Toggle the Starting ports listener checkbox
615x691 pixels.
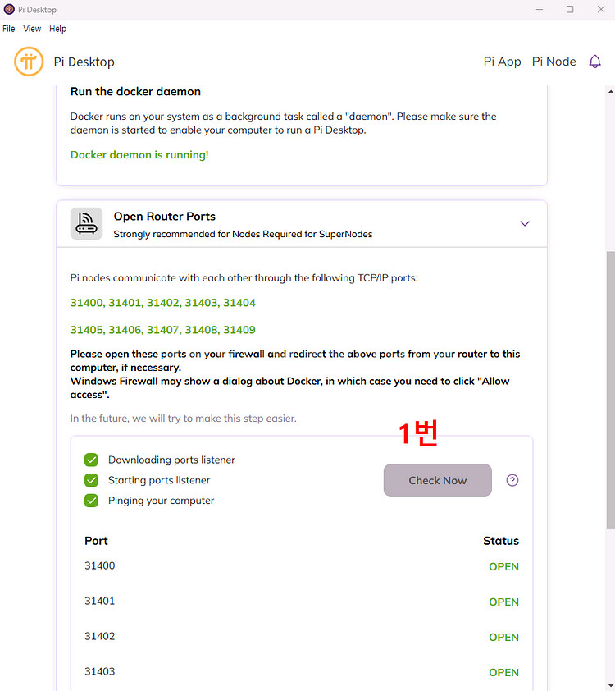[x=92, y=480]
